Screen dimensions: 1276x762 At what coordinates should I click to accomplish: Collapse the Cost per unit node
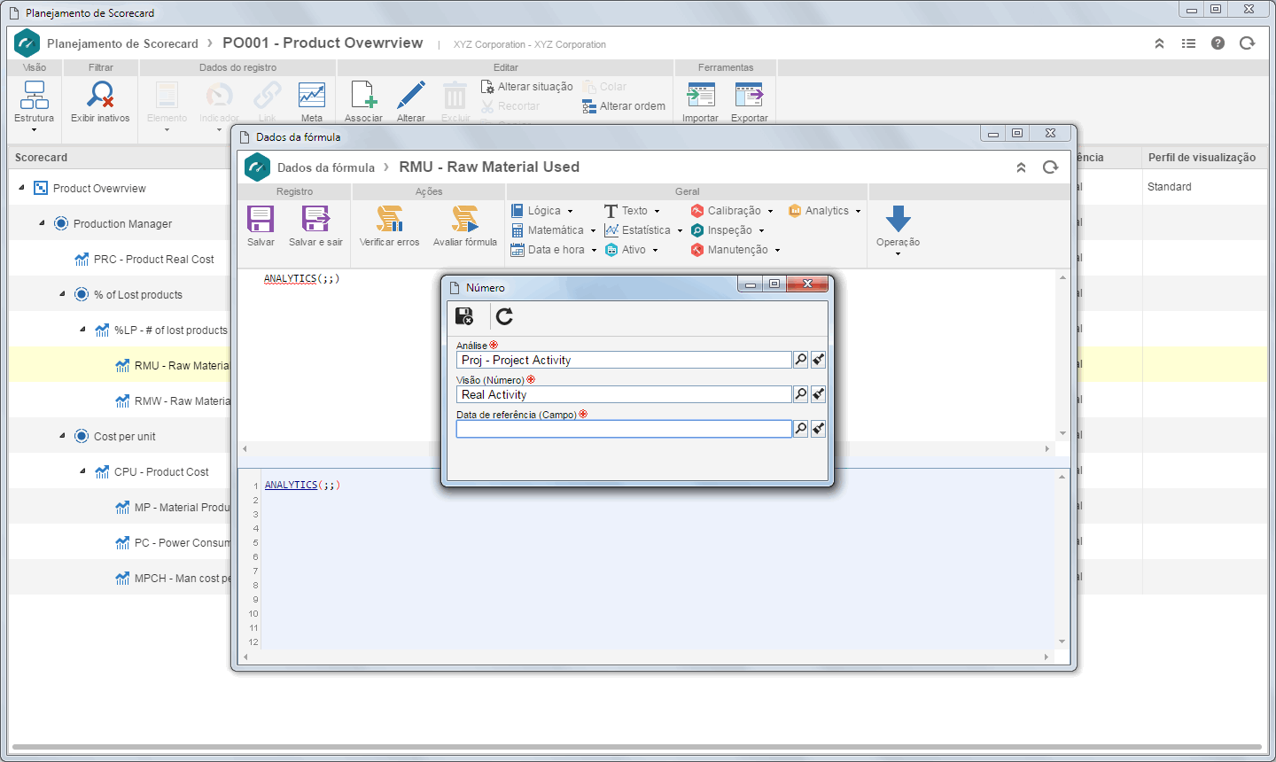point(62,436)
